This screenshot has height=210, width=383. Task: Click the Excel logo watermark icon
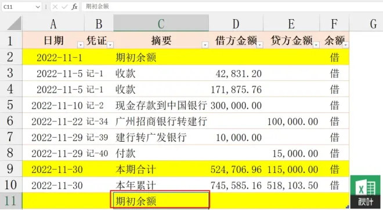[x=365, y=192]
